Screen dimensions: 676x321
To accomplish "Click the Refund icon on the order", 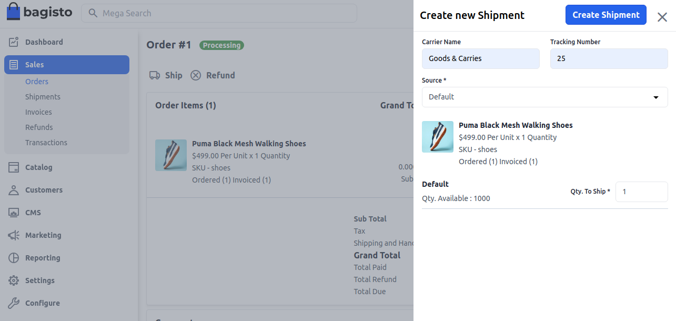I will click(195, 75).
